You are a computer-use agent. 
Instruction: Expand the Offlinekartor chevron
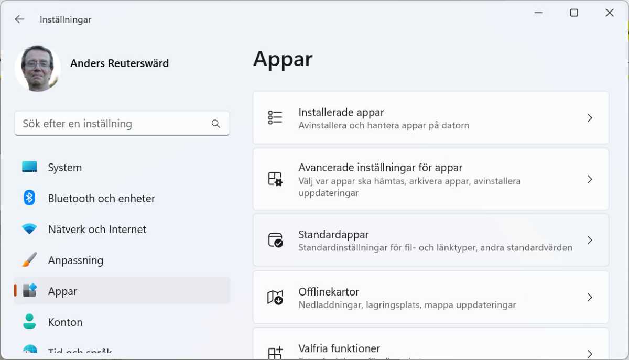590,297
